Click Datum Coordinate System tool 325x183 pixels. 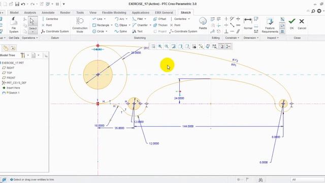click(x=55, y=32)
